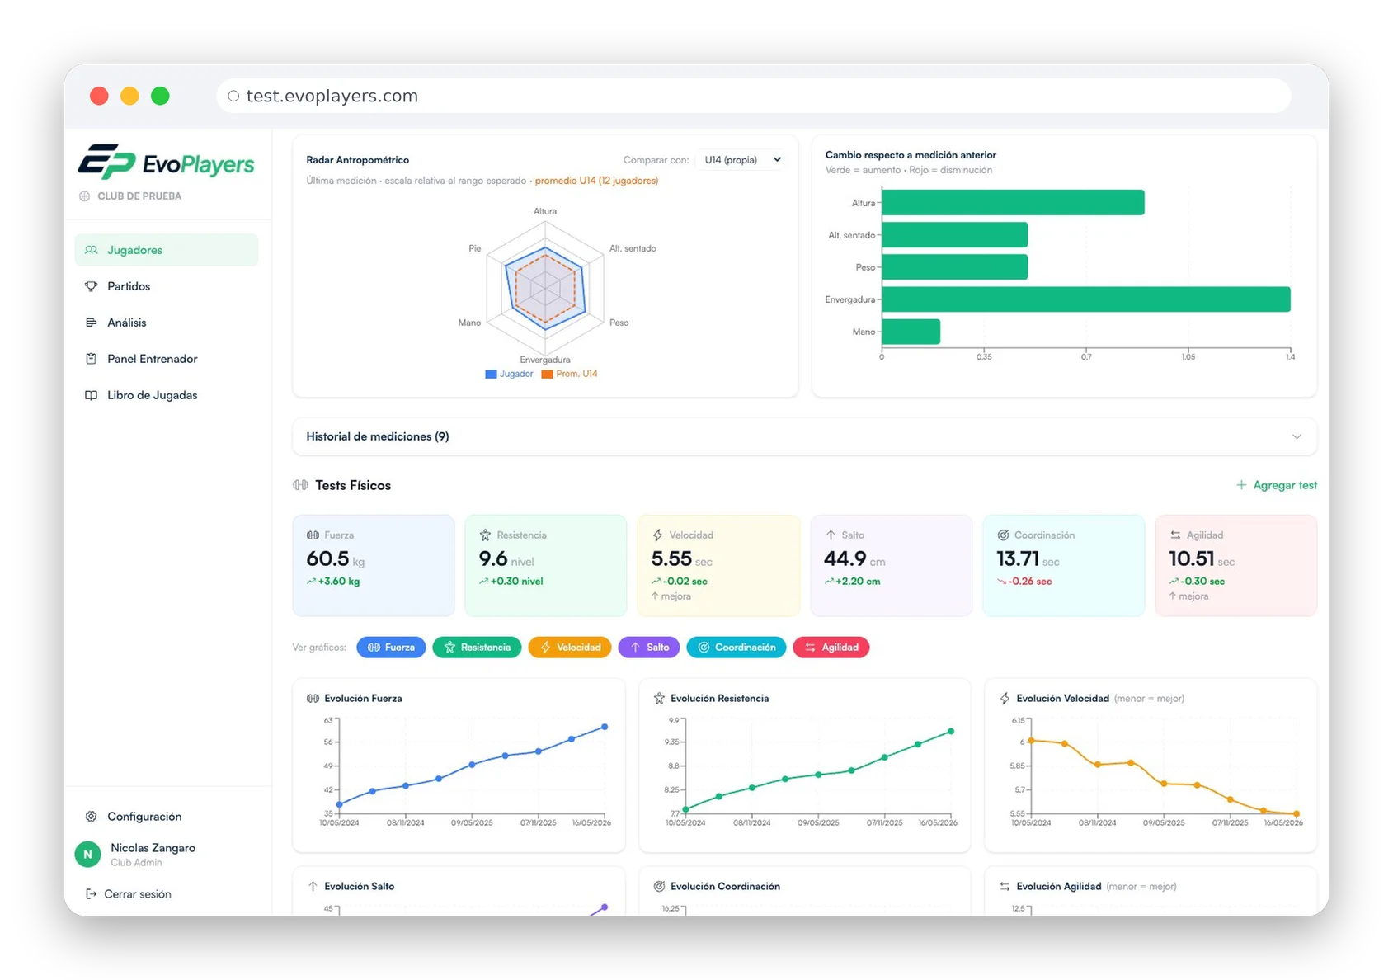
Task: Toggle the Velocidad chart pill
Action: point(570,648)
